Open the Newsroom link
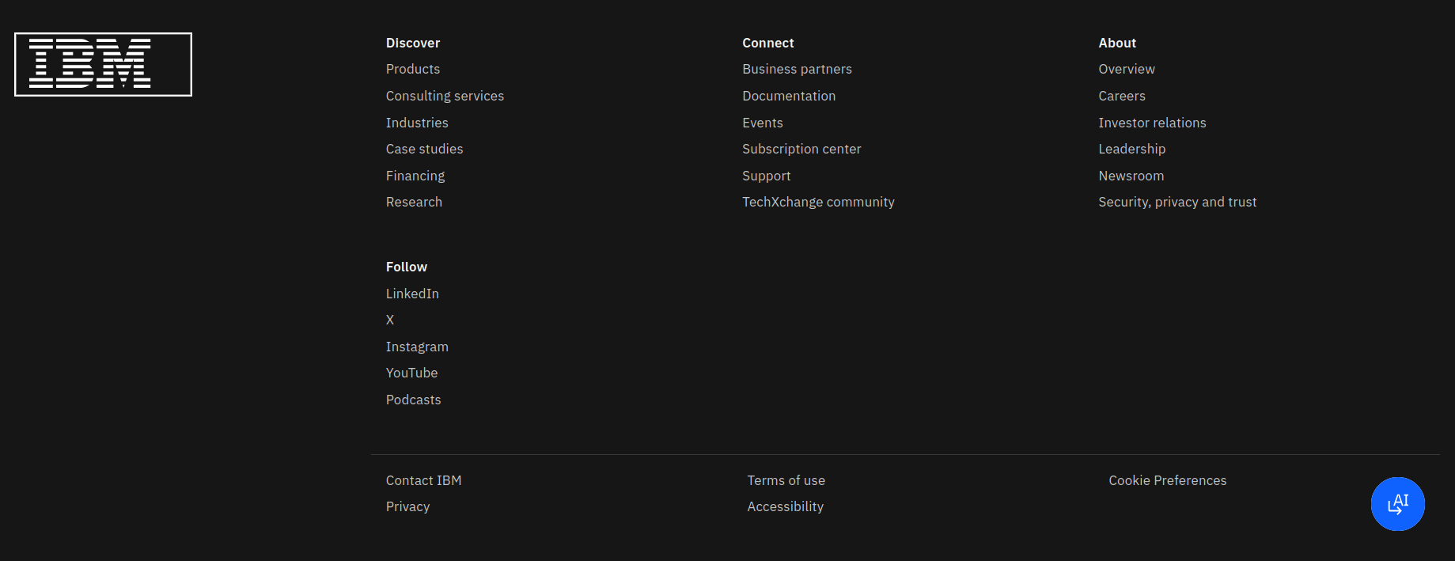Viewport: 1455px width, 561px height. (x=1131, y=176)
